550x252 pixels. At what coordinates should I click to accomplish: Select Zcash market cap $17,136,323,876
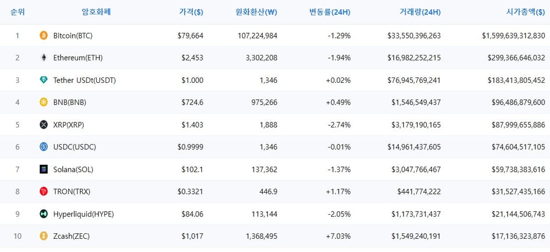(519, 236)
